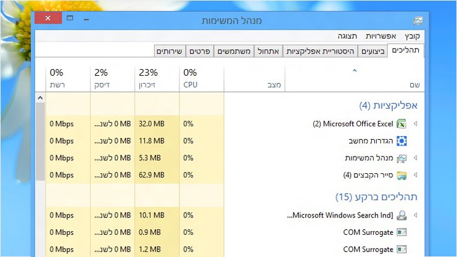Sort by the מצב column header
This screenshot has width=457, height=257.
pos(255,79)
